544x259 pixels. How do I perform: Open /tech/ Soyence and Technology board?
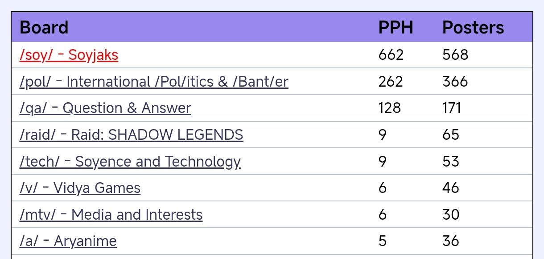pos(130,162)
